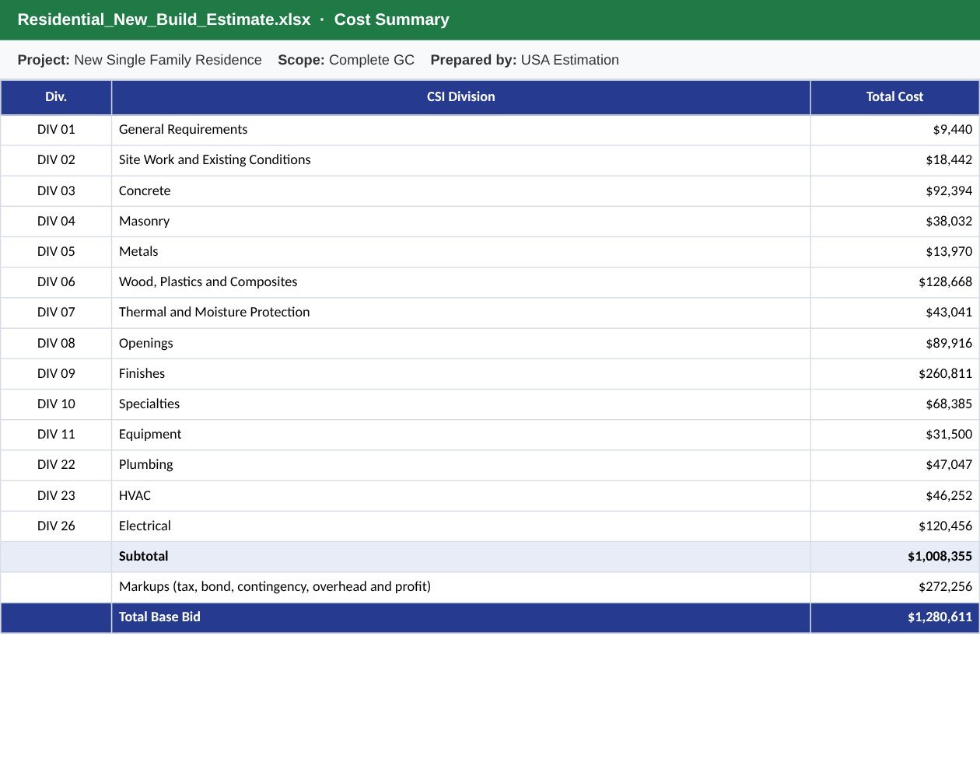Viewport: 980px width, 762px height.
Task: Select the DIV 08 cell
Action: click(x=56, y=343)
